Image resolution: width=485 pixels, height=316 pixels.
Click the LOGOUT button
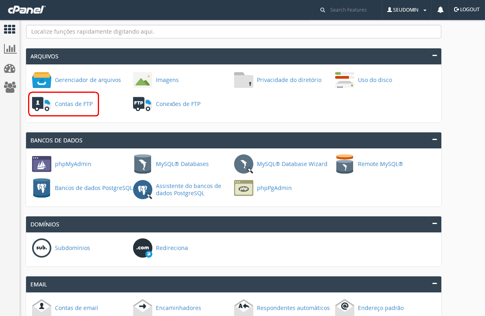click(467, 10)
